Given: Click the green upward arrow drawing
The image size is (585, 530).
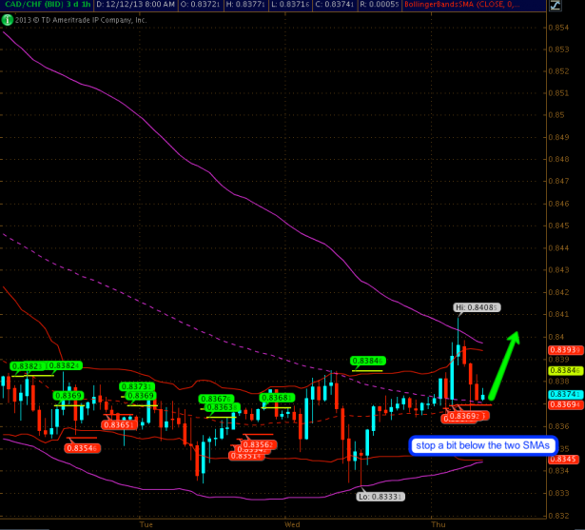Looking at the screenshot, I should [503, 363].
